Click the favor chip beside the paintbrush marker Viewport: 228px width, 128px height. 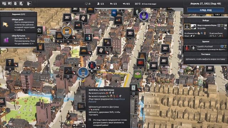16,65
